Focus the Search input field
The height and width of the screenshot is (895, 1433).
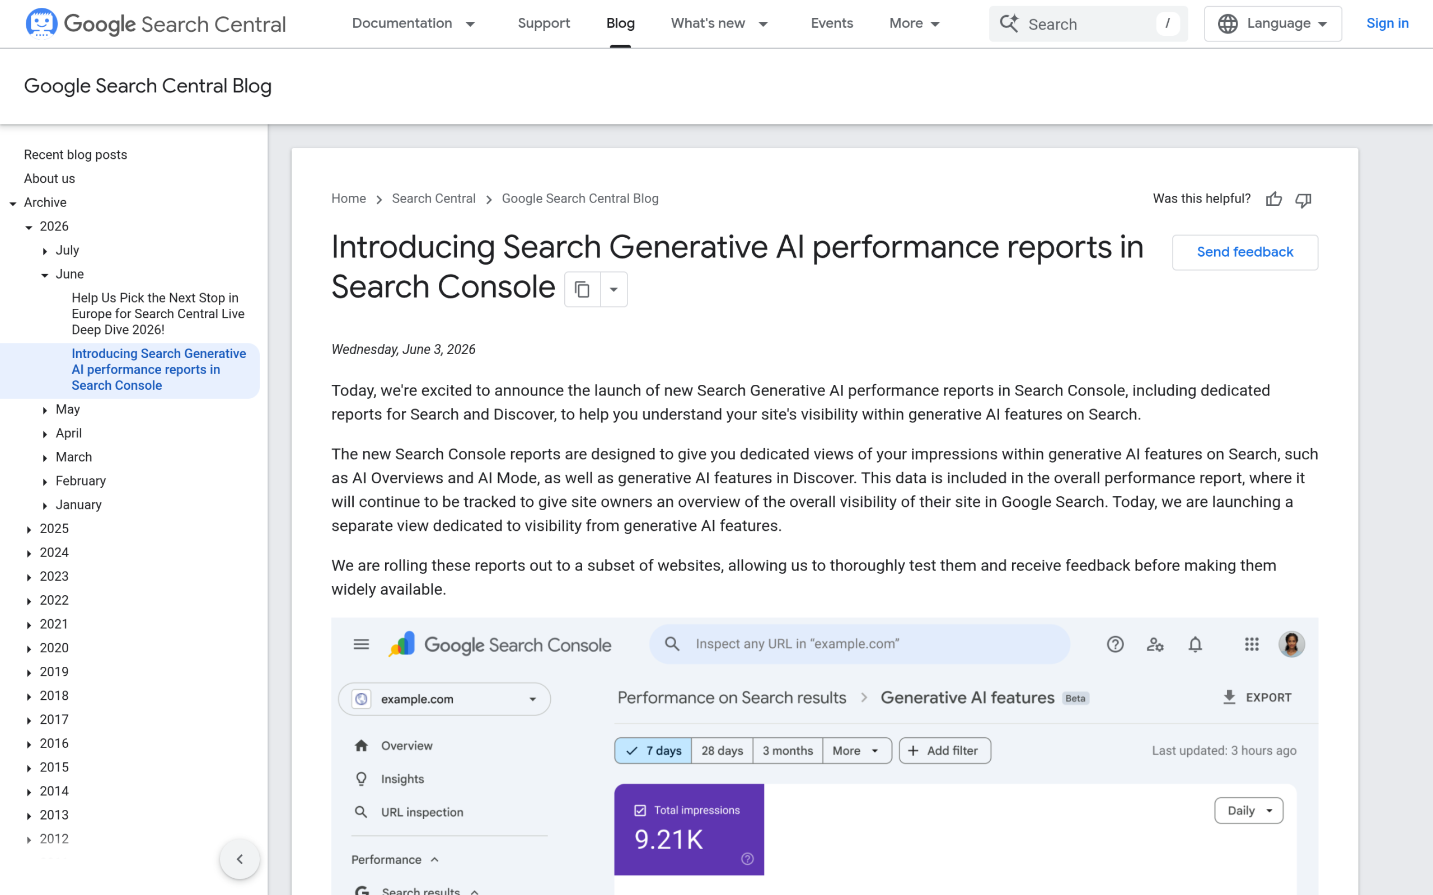[x=1088, y=23]
